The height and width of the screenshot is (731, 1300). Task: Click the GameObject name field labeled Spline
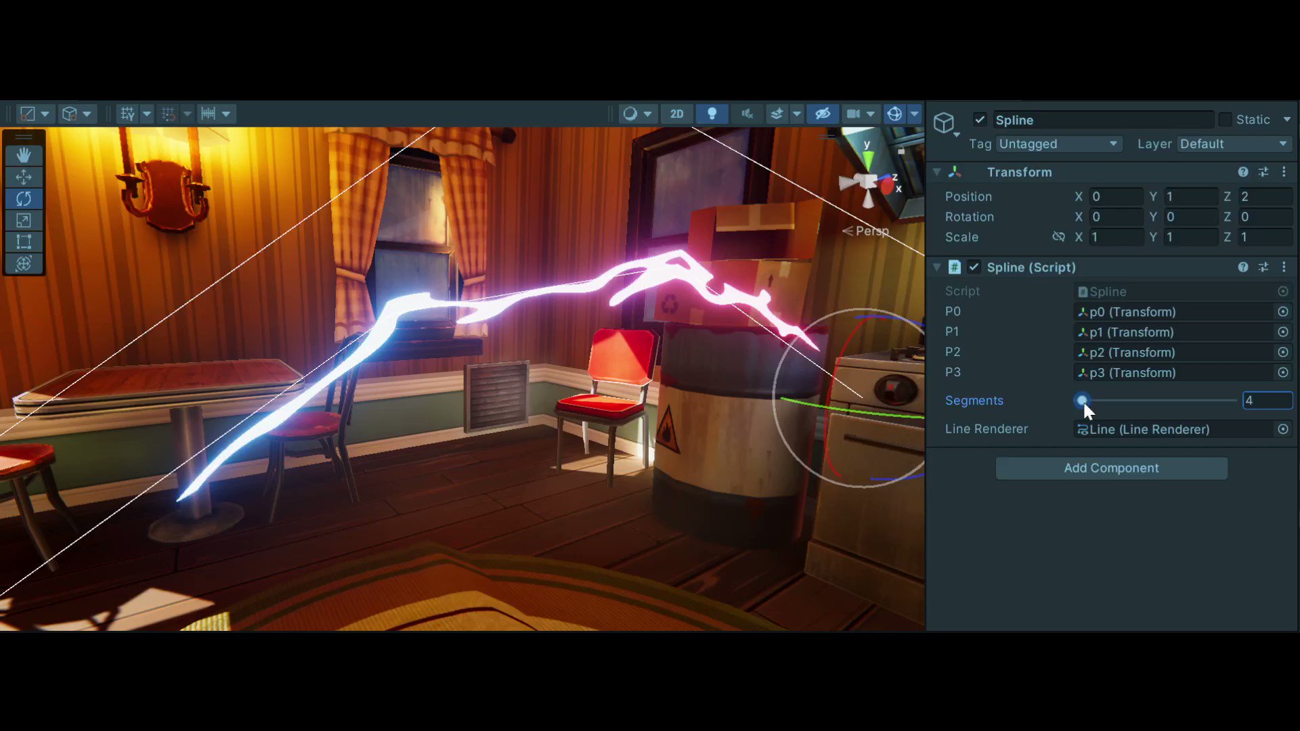(1102, 119)
